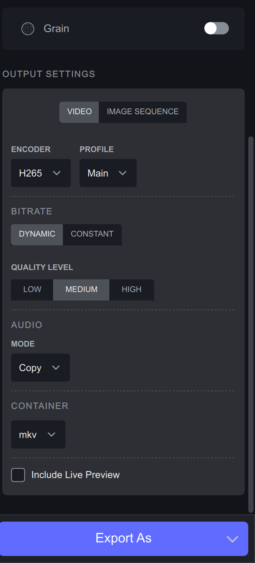
Task: Click the PROFILE label
Action: point(97,149)
